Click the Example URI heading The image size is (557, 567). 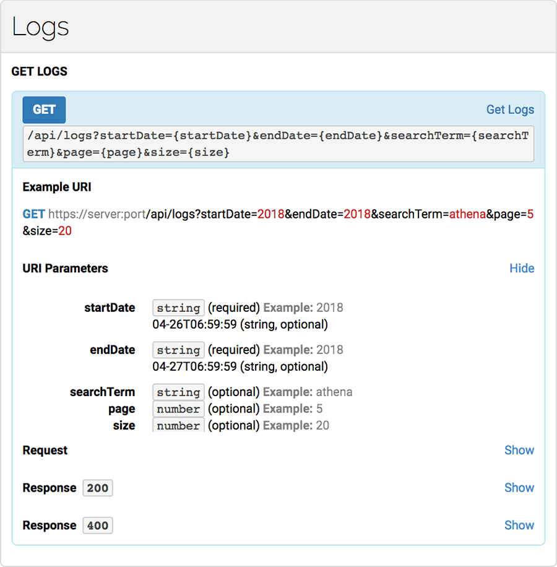click(x=57, y=186)
